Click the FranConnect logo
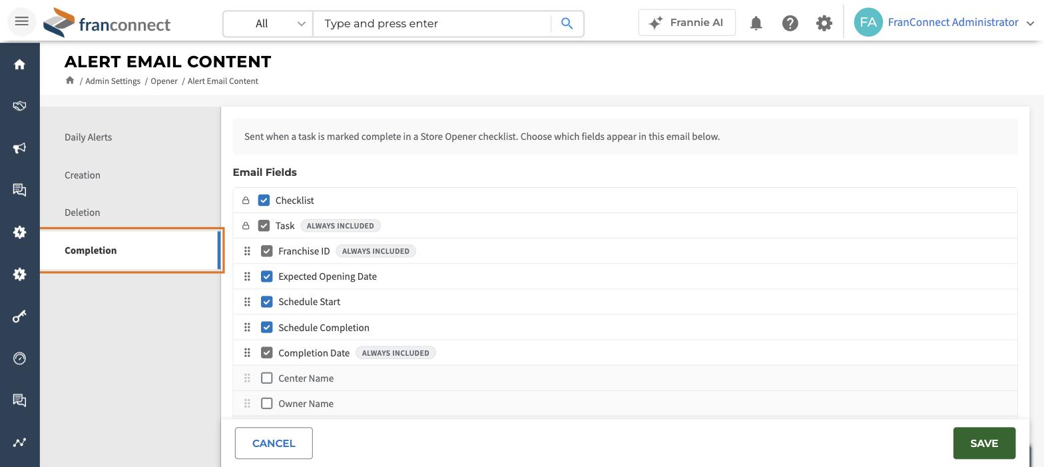 tap(107, 23)
